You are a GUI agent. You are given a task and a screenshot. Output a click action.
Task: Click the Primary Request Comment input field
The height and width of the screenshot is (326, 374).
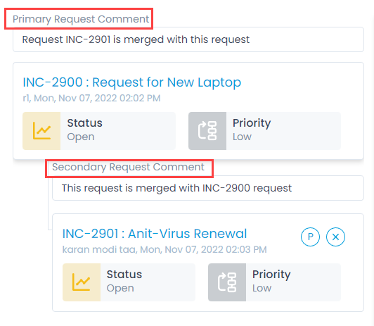coord(188,39)
